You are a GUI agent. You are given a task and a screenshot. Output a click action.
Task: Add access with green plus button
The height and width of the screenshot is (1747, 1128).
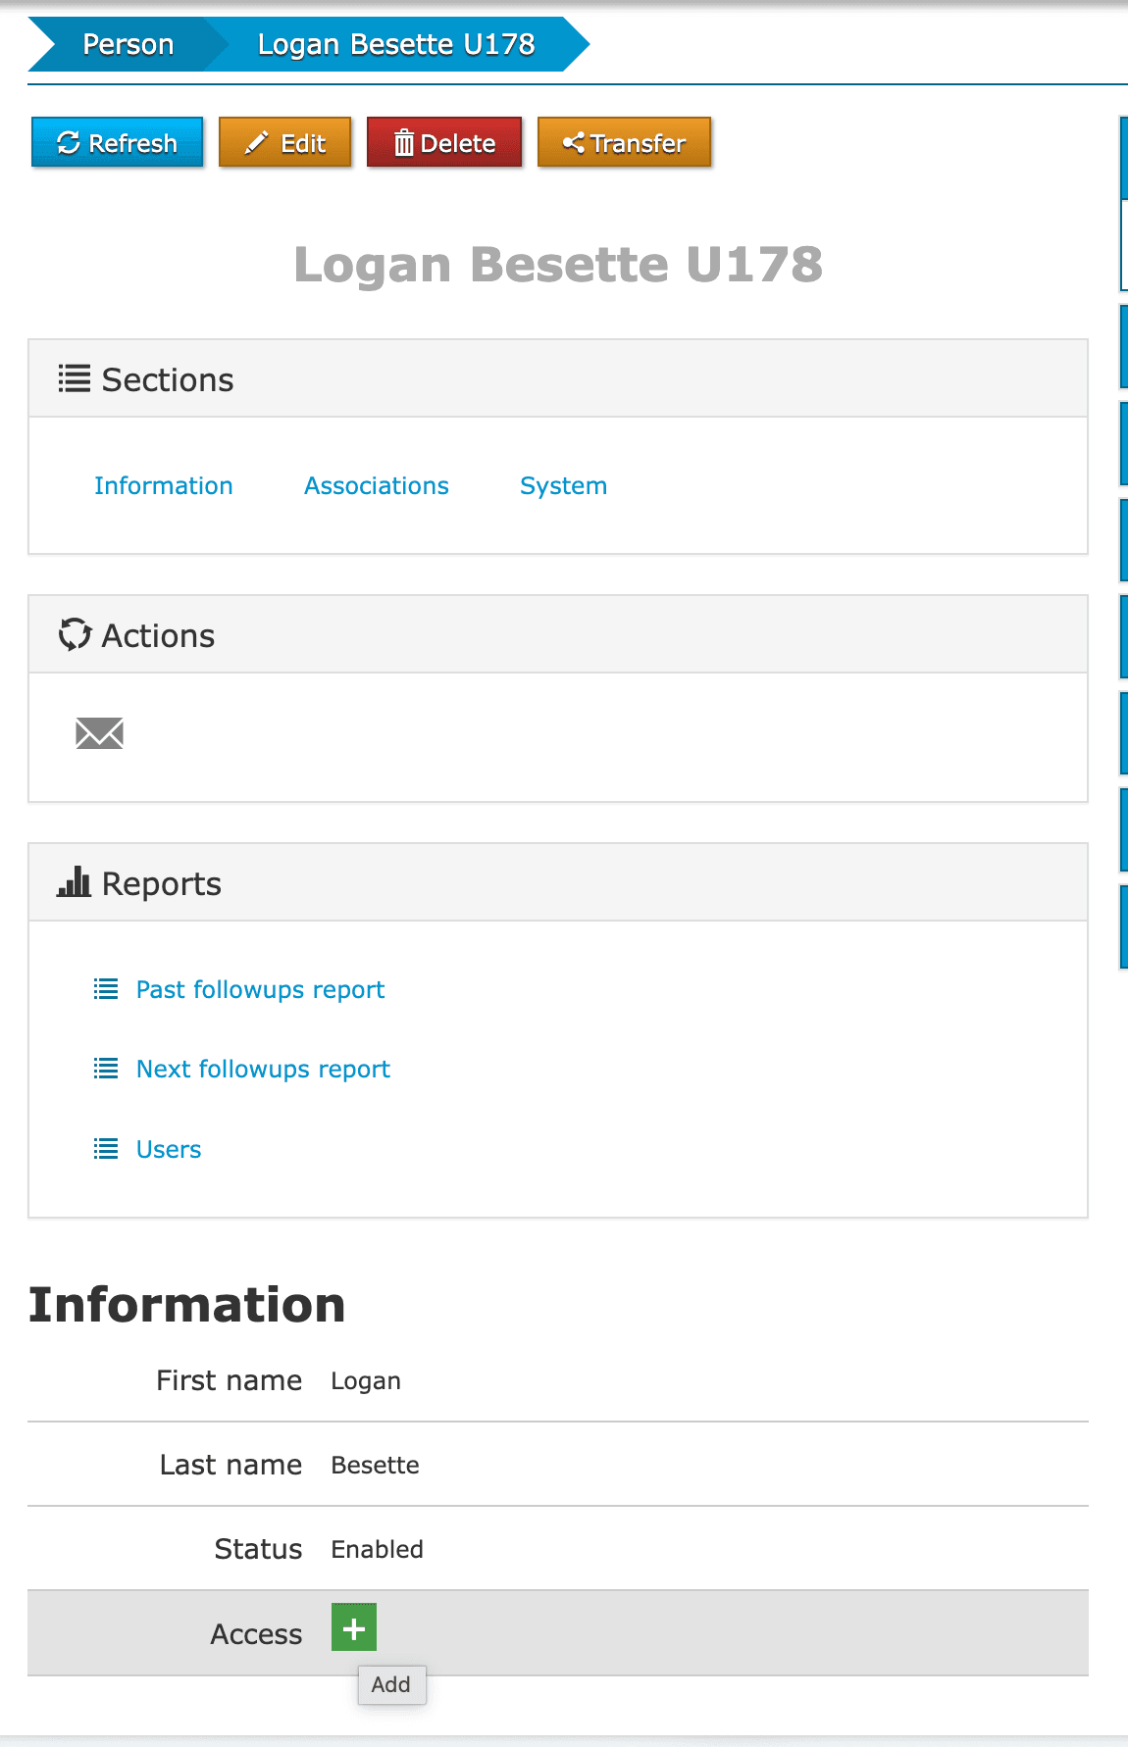coord(354,1627)
